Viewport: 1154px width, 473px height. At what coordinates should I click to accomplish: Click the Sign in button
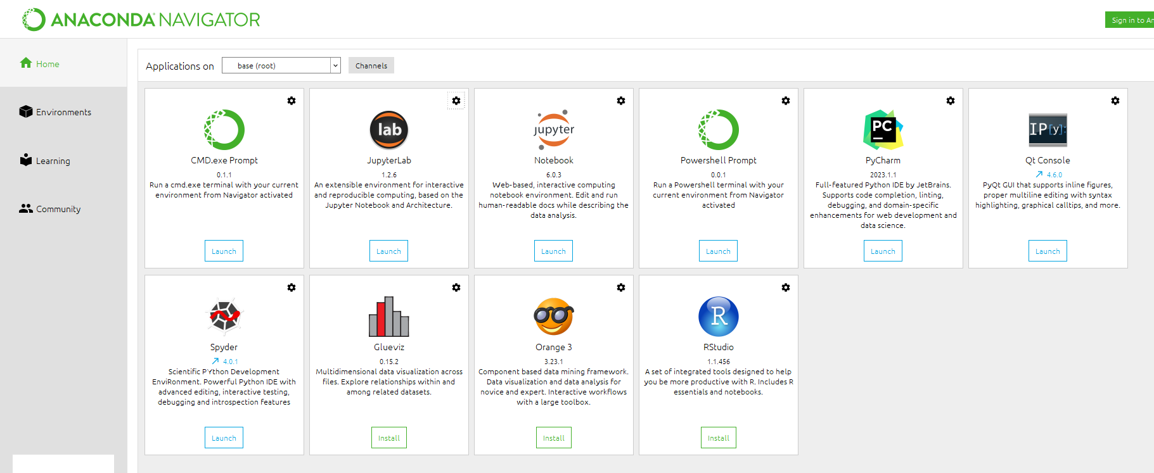[1129, 20]
